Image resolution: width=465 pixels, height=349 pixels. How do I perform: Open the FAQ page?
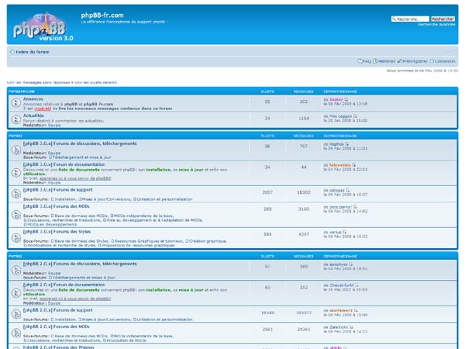click(364, 60)
